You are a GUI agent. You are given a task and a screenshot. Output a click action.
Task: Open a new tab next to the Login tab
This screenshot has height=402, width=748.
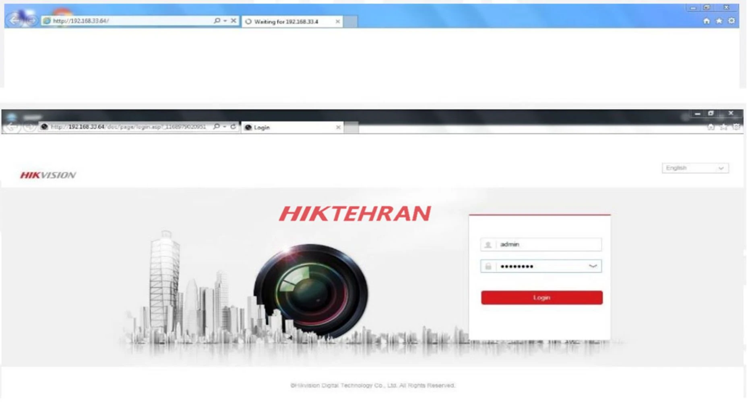point(351,128)
